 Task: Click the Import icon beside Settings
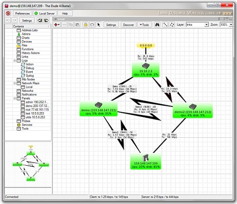click(x=40, y=20)
